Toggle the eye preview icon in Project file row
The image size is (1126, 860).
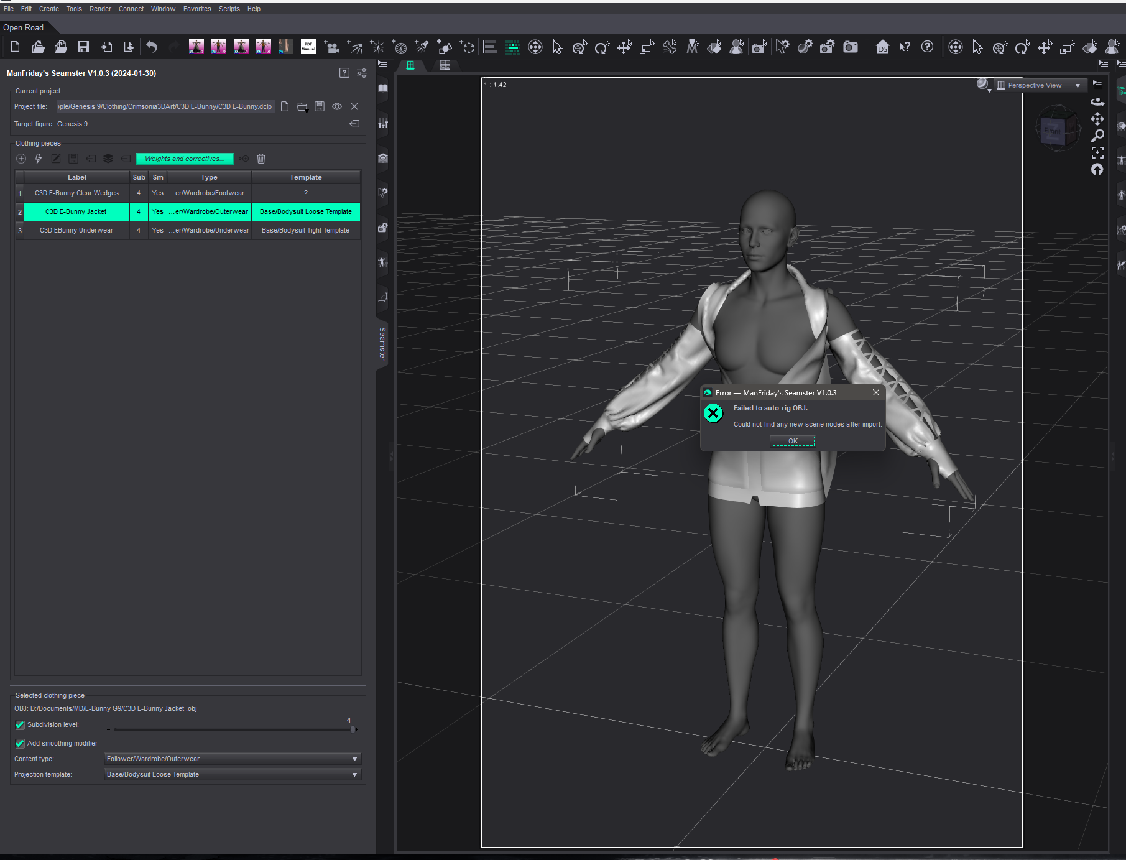pos(337,106)
